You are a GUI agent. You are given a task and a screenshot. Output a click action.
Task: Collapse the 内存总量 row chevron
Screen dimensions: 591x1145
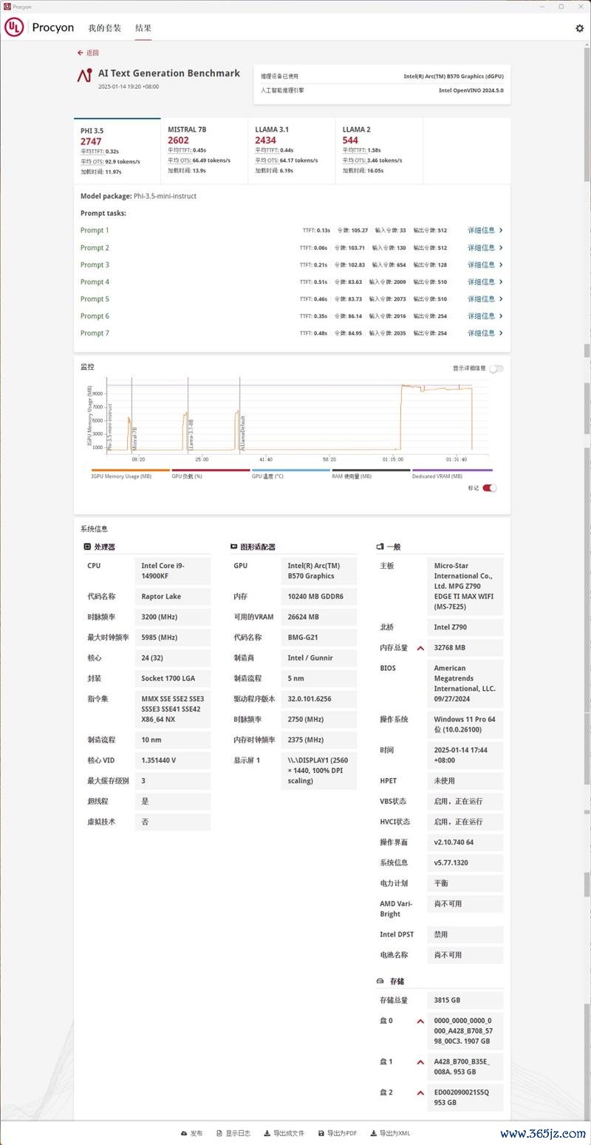point(420,648)
